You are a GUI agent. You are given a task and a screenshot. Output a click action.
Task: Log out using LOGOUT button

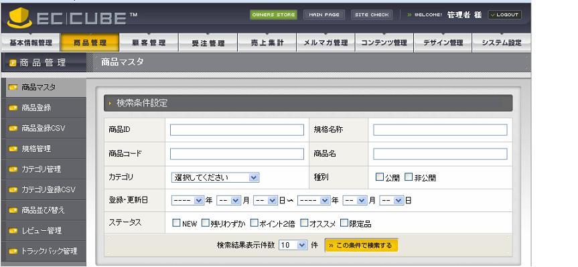(504, 15)
